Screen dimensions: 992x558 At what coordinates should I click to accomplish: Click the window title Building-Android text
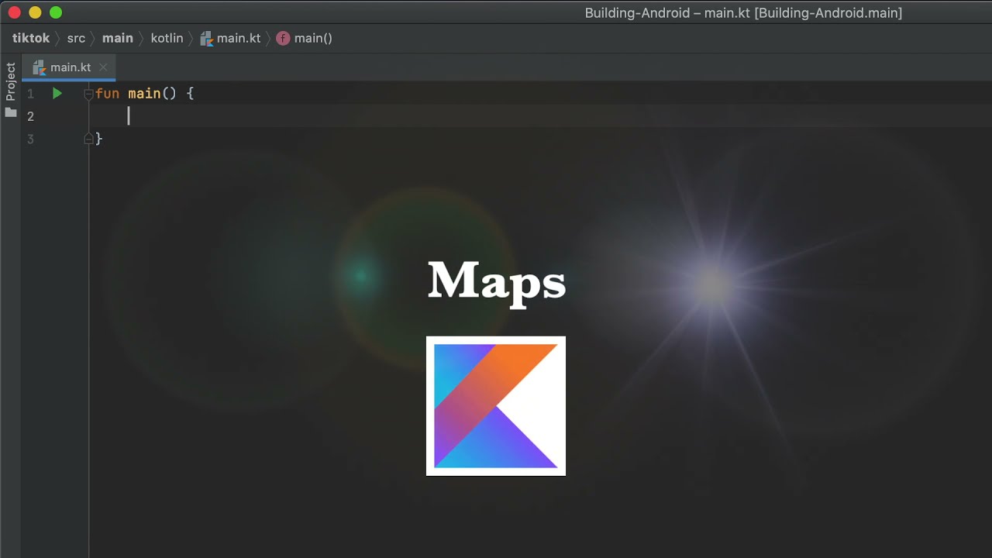click(x=743, y=13)
